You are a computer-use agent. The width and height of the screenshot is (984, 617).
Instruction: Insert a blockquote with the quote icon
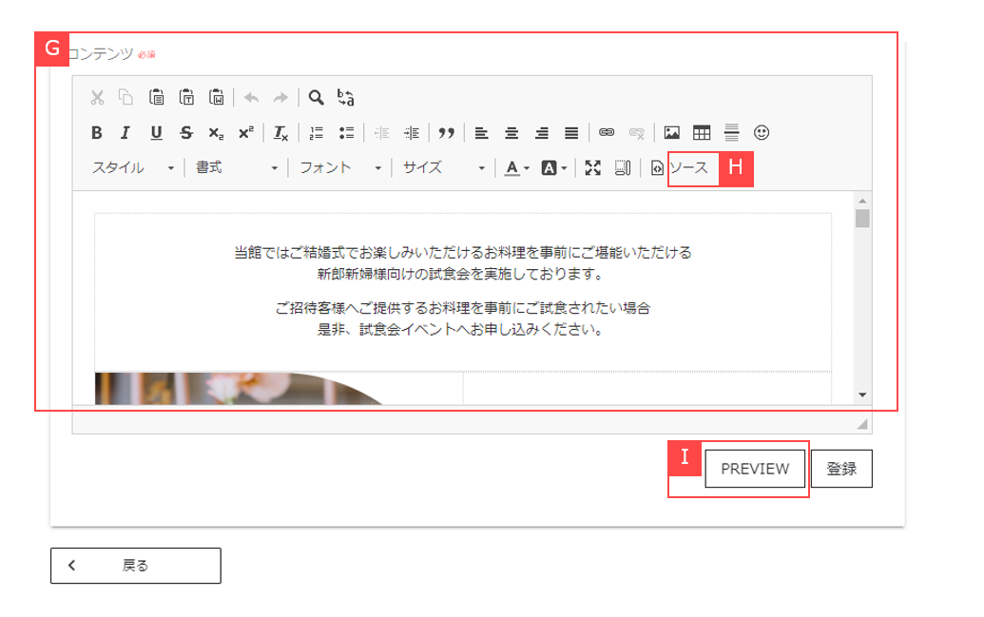click(x=447, y=132)
